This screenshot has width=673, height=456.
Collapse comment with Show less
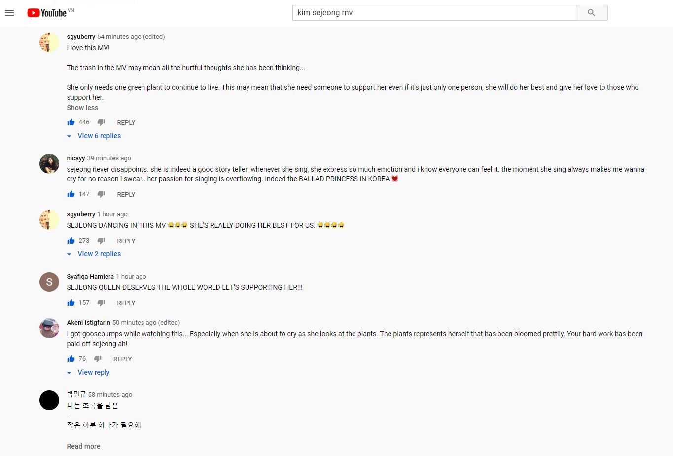click(x=82, y=108)
